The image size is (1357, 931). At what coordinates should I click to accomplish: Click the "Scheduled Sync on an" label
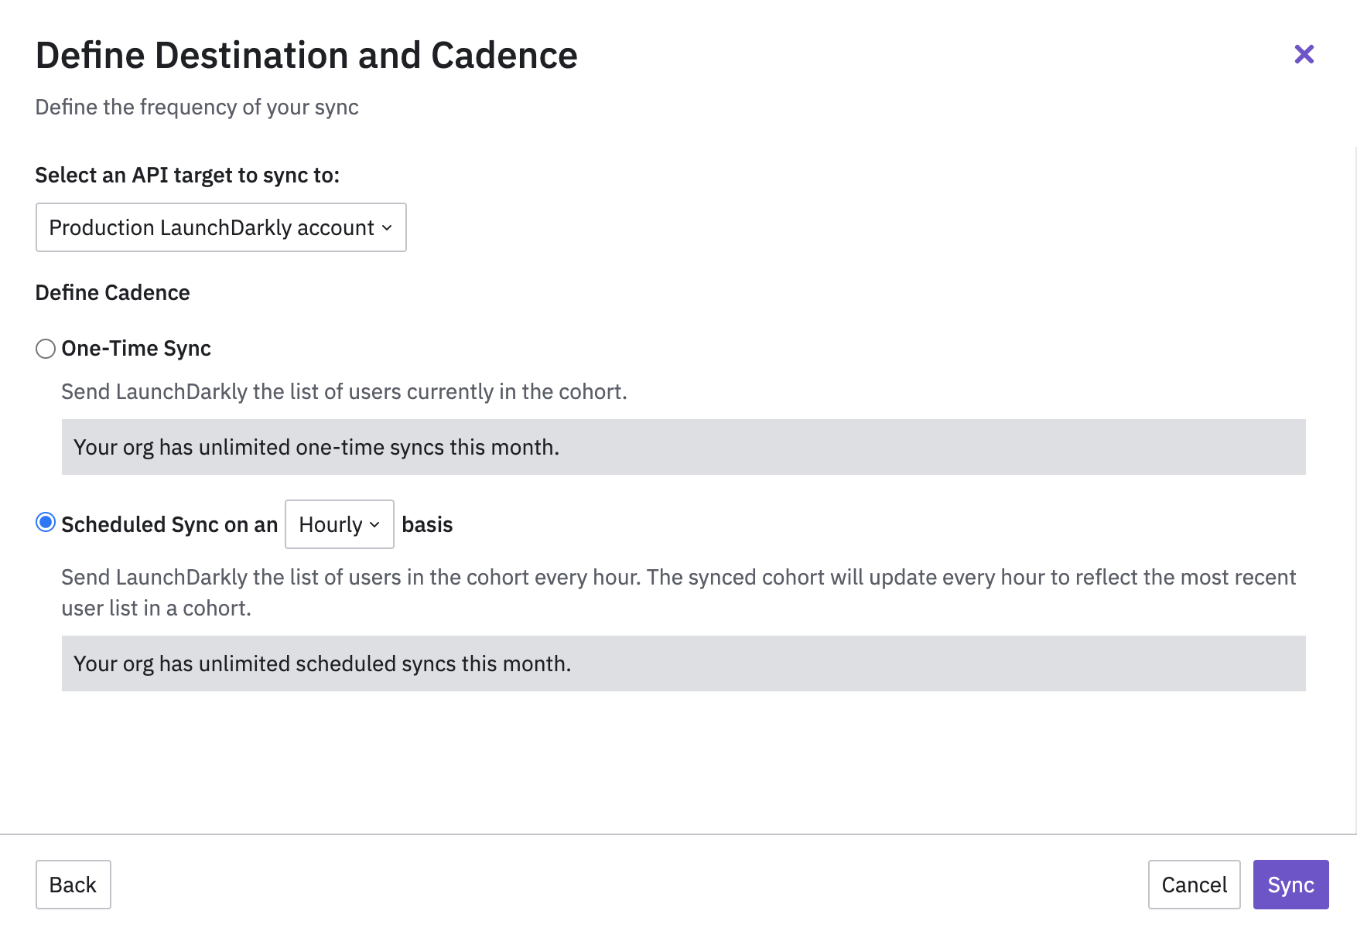pyautogui.click(x=169, y=525)
